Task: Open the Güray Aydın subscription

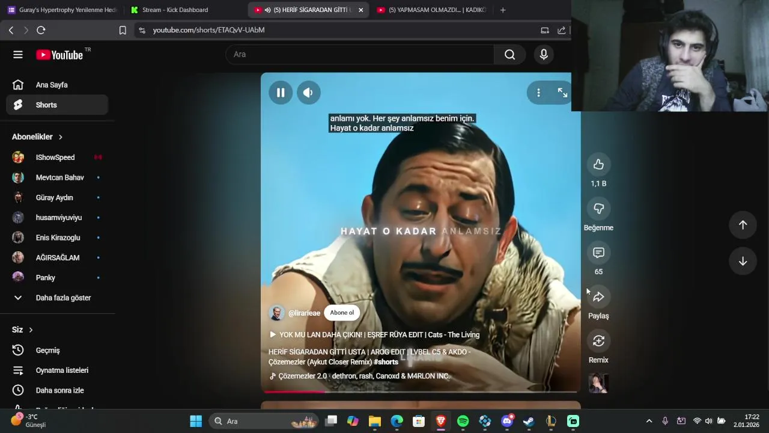Action: click(57, 197)
